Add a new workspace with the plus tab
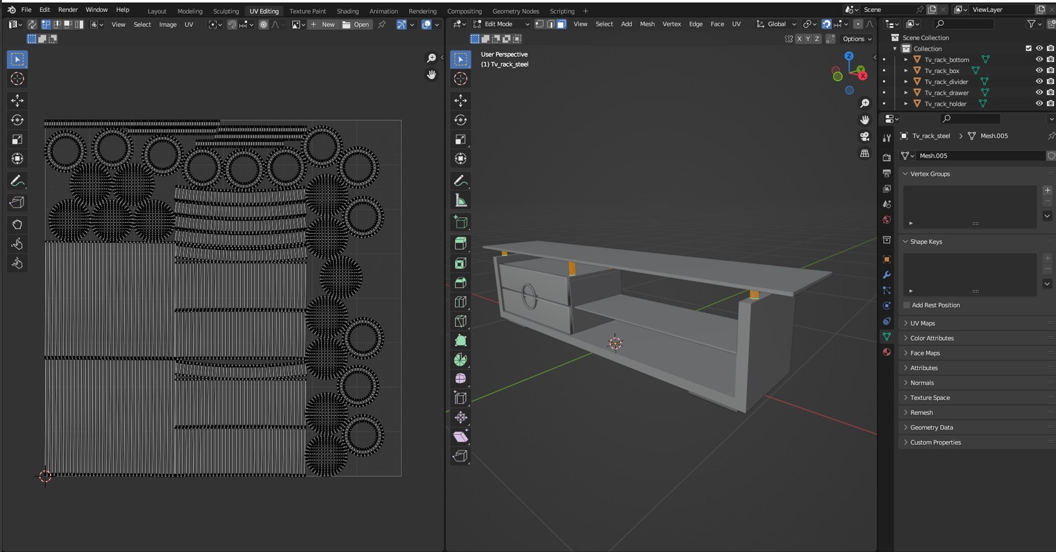Viewport: 1056px width, 552px height. (585, 11)
